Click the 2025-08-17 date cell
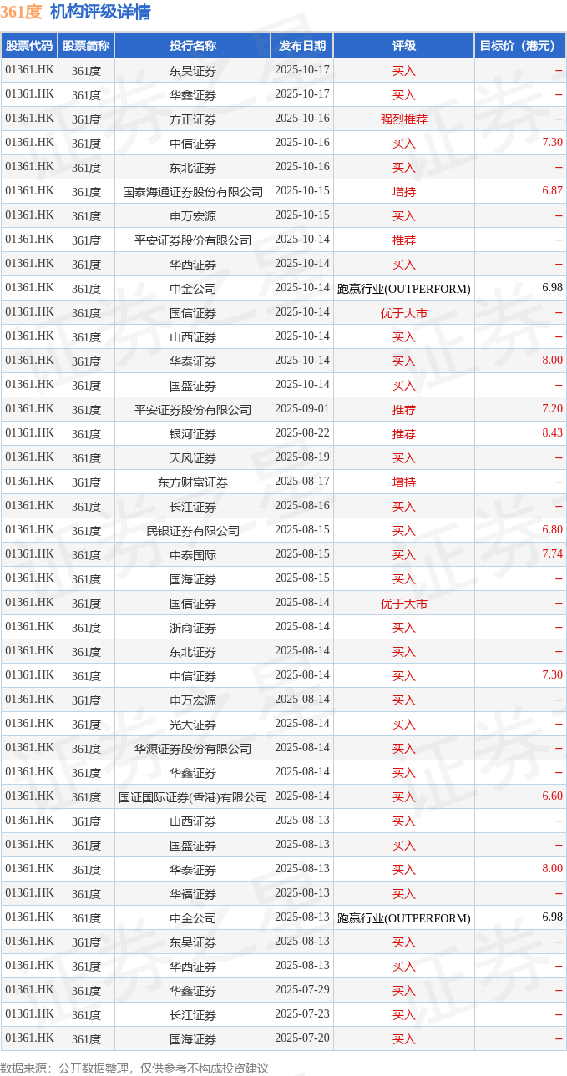Screen dimensions: 567x1076 point(302,482)
